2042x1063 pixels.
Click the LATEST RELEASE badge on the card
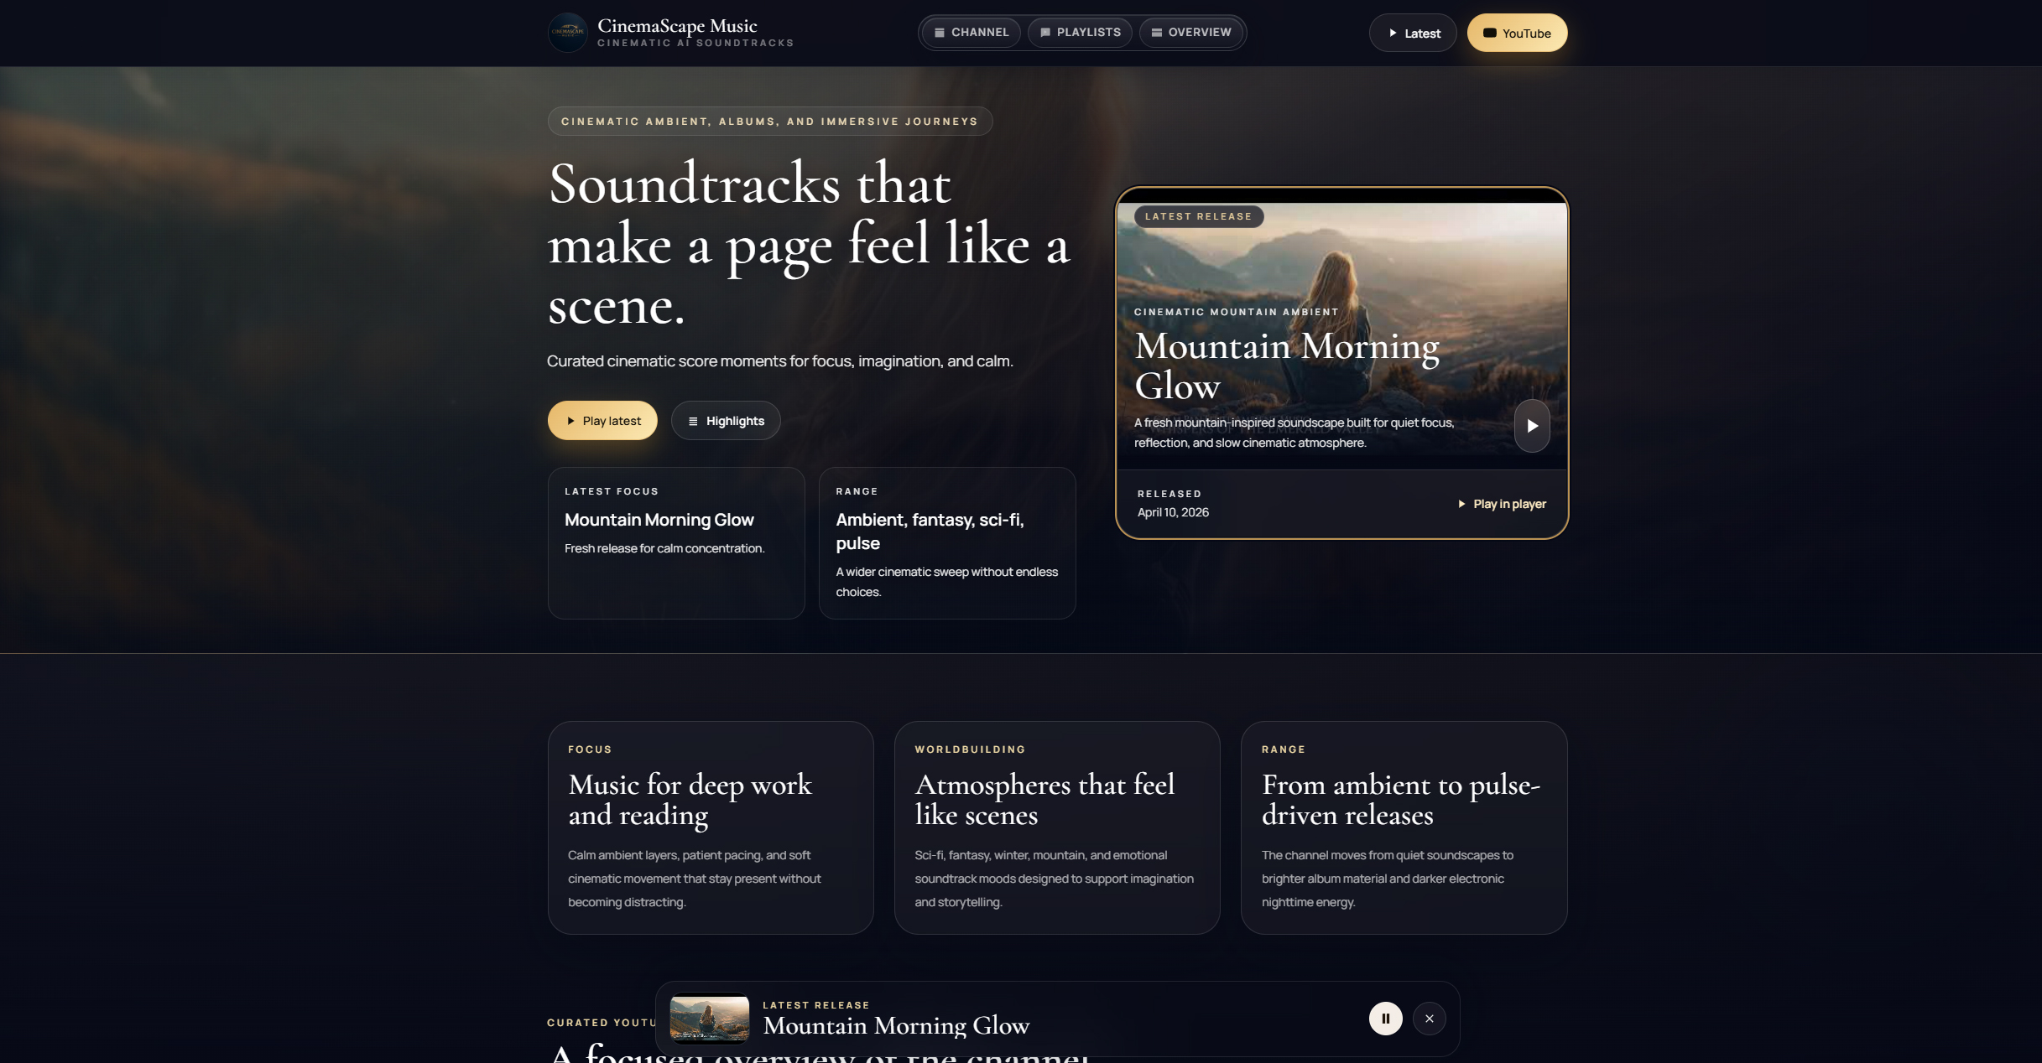coord(1198,216)
